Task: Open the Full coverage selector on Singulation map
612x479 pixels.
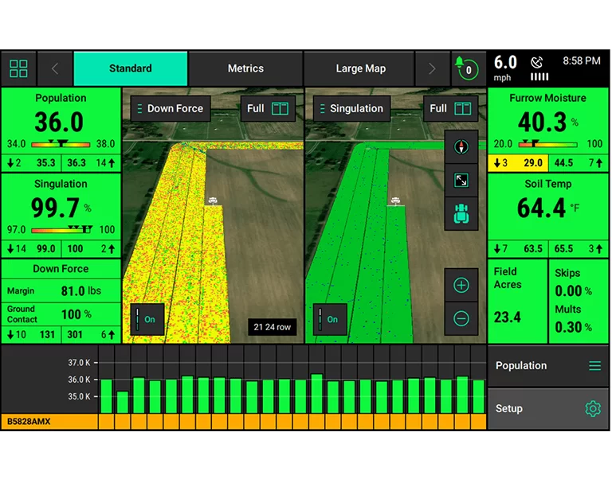Action: click(450, 108)
